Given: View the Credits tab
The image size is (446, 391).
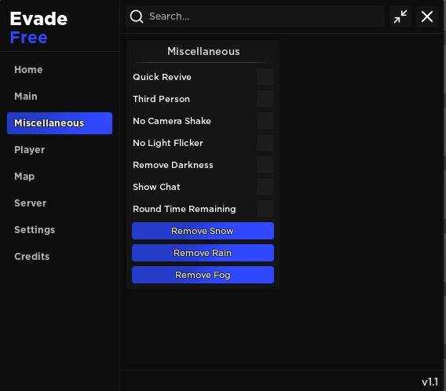Looking at the screenshot, I should pyautogui.click(x=60, y=257).
